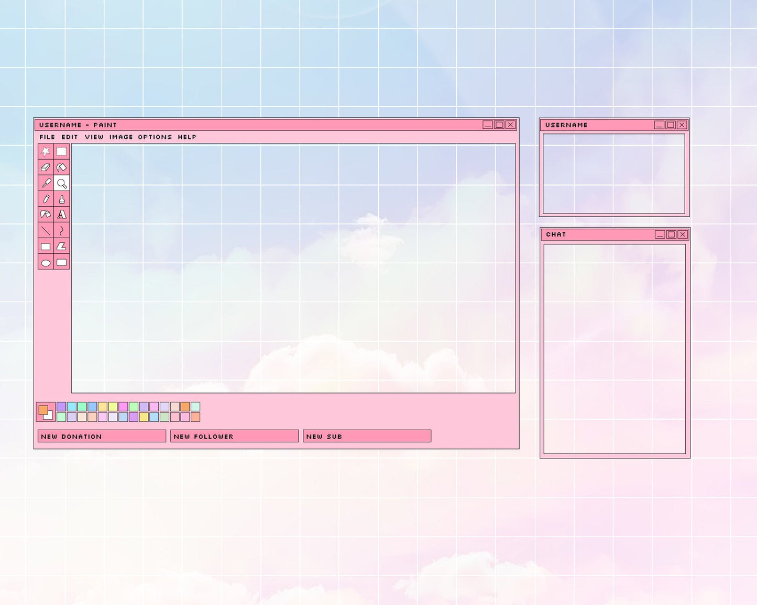The height and width of the screenshot is (605, 757).
Task: Open the Image menu
Action: (122, 137)
